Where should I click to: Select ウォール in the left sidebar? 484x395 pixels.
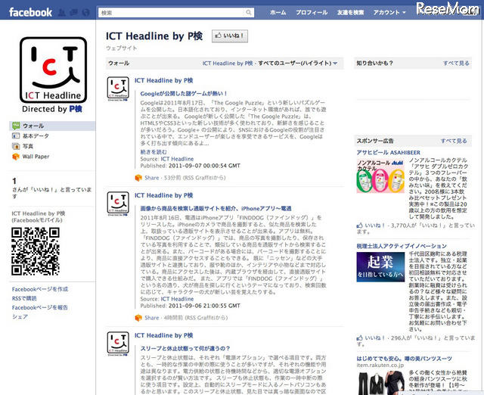pos(33,126)
